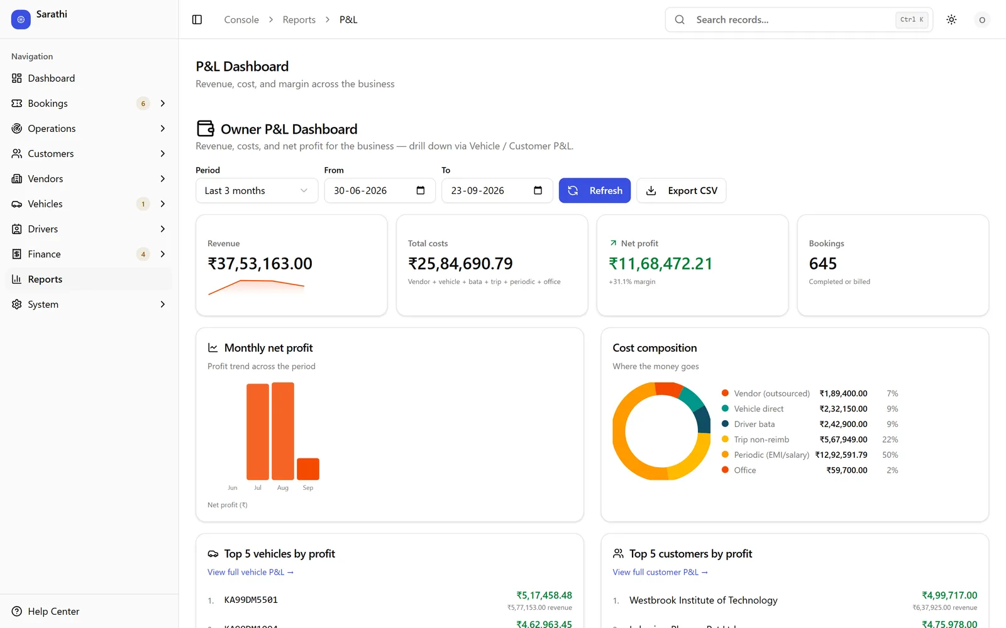Viewport: 1006px width, 628px height.
Task: Open Dashboard in the navigation
Action: [x=89, y=78]
